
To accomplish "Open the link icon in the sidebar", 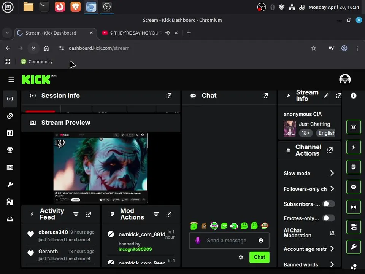I will pyautogui.click(x=10, y=116).
